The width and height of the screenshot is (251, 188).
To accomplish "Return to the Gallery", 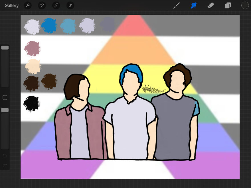I will 11,5.
